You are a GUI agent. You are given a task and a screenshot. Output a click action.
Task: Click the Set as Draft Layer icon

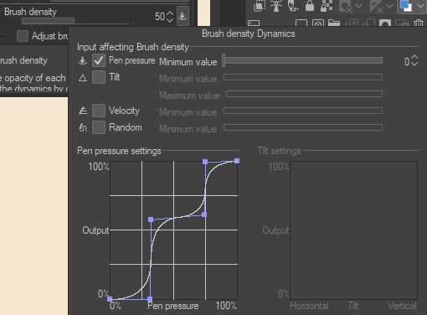click(x=293, y=6)
